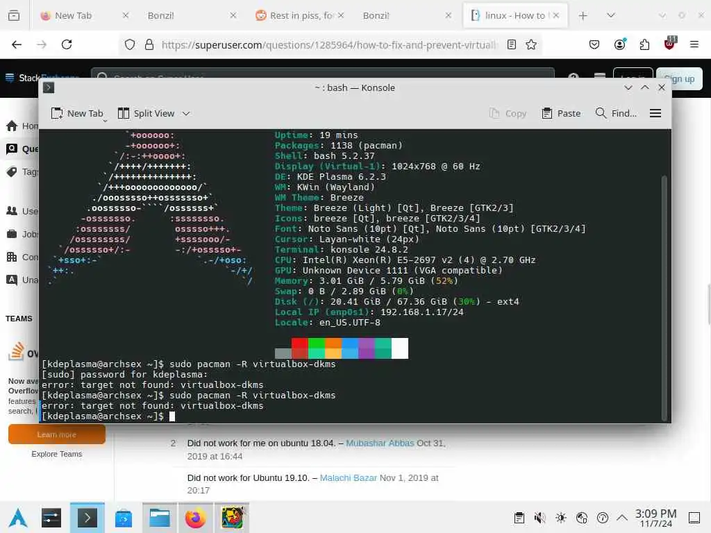
Task: Click the Konsole title bar terminal icon
Action: coord(49,87)
